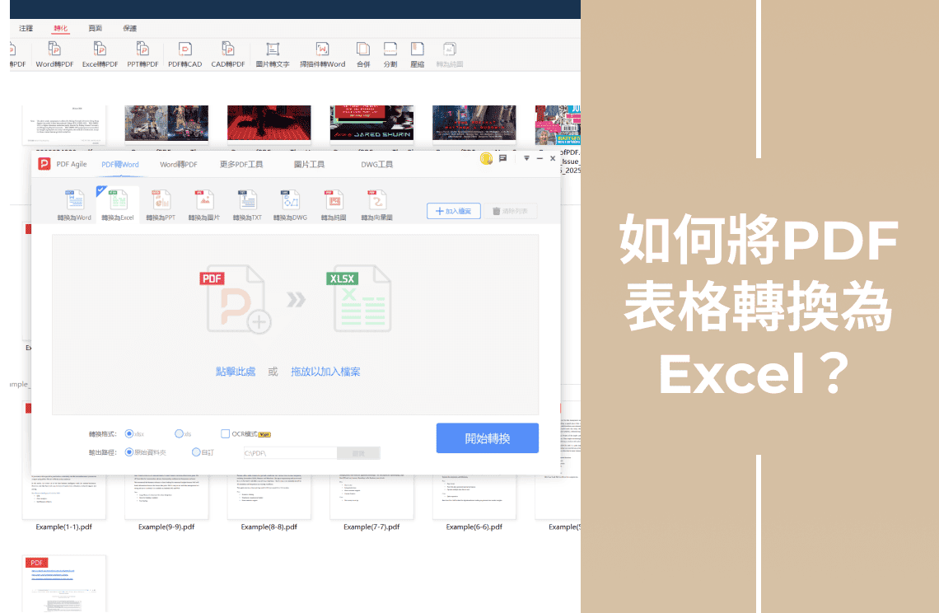
Task: Switch to the 注釋 ribbon tab
Action: tap(26, 28)
